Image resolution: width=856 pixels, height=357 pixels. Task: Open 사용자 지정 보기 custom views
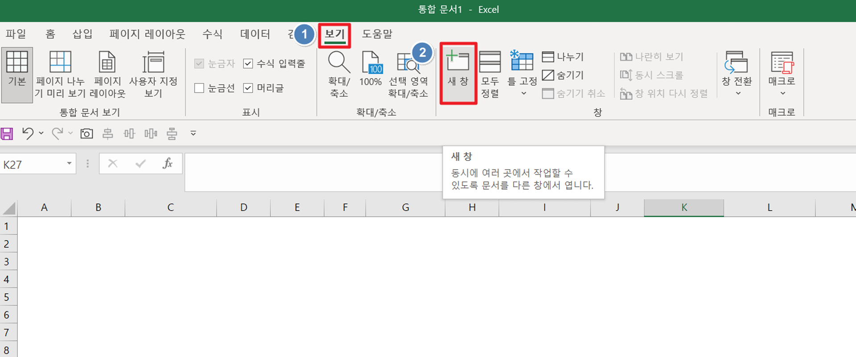pyautogui.click(x=153, y=75)
